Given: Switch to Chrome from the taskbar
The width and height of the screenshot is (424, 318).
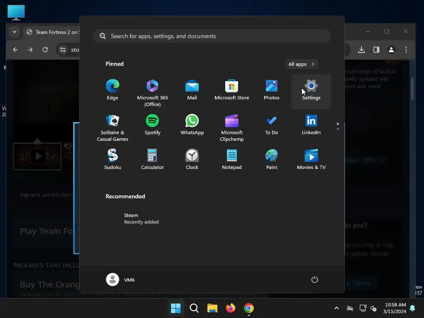Looking at the screenshot, I should [249, 308].
